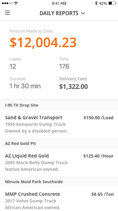
Task: Select Minute Maid Park Southside header
Action: tap(59, 182)
